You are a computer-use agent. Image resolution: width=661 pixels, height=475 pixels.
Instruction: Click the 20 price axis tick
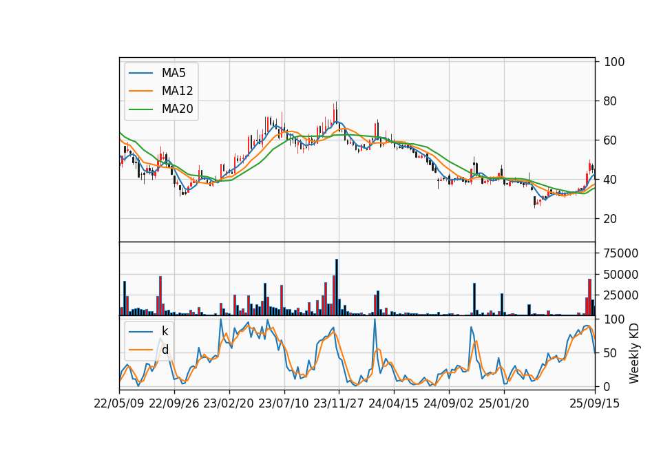point(610,219)
